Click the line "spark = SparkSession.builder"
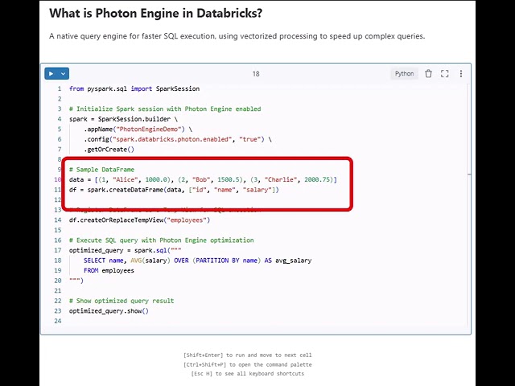Viewport: 515px width, 386px height. click(x=123, y=119)
